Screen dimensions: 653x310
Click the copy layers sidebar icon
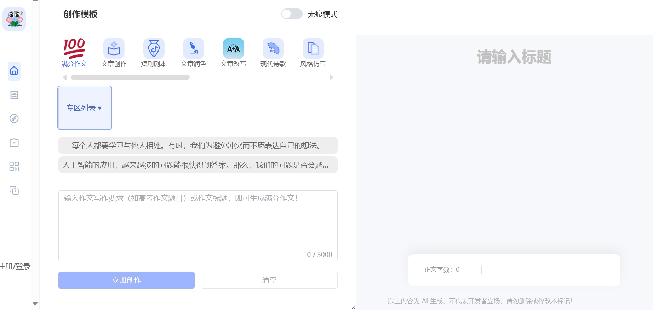pos(14,191)
